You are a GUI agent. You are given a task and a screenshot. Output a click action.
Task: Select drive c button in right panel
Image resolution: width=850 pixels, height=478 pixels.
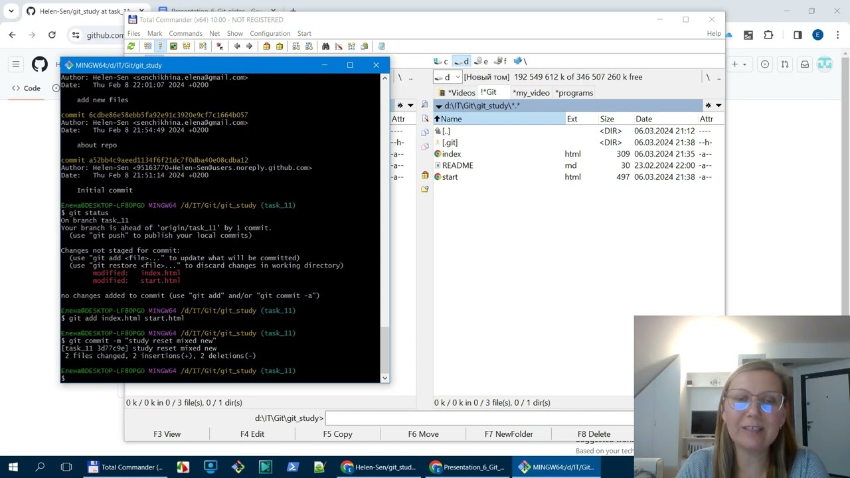coord(442,62)
